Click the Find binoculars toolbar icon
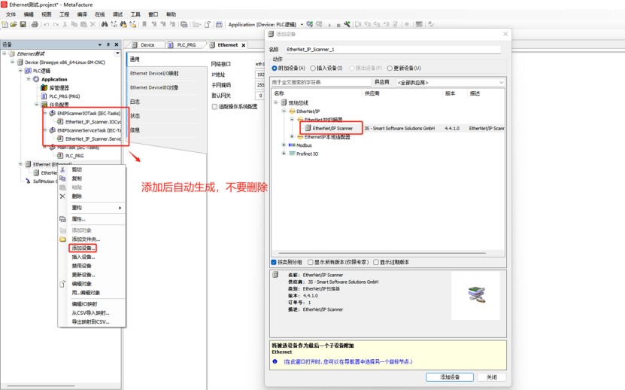Image resolution: width=625 pixels, height=390 pixels. [105, 24]
